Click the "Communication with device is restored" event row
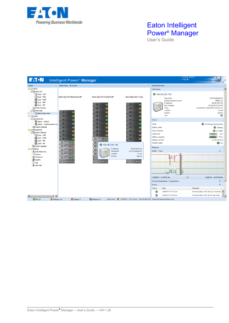 click(187, 192)
